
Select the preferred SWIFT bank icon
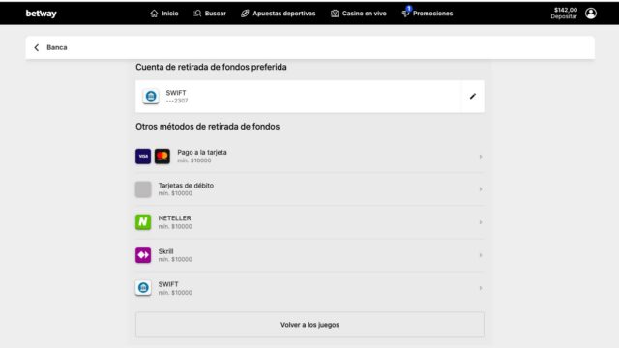click(151, 97)
